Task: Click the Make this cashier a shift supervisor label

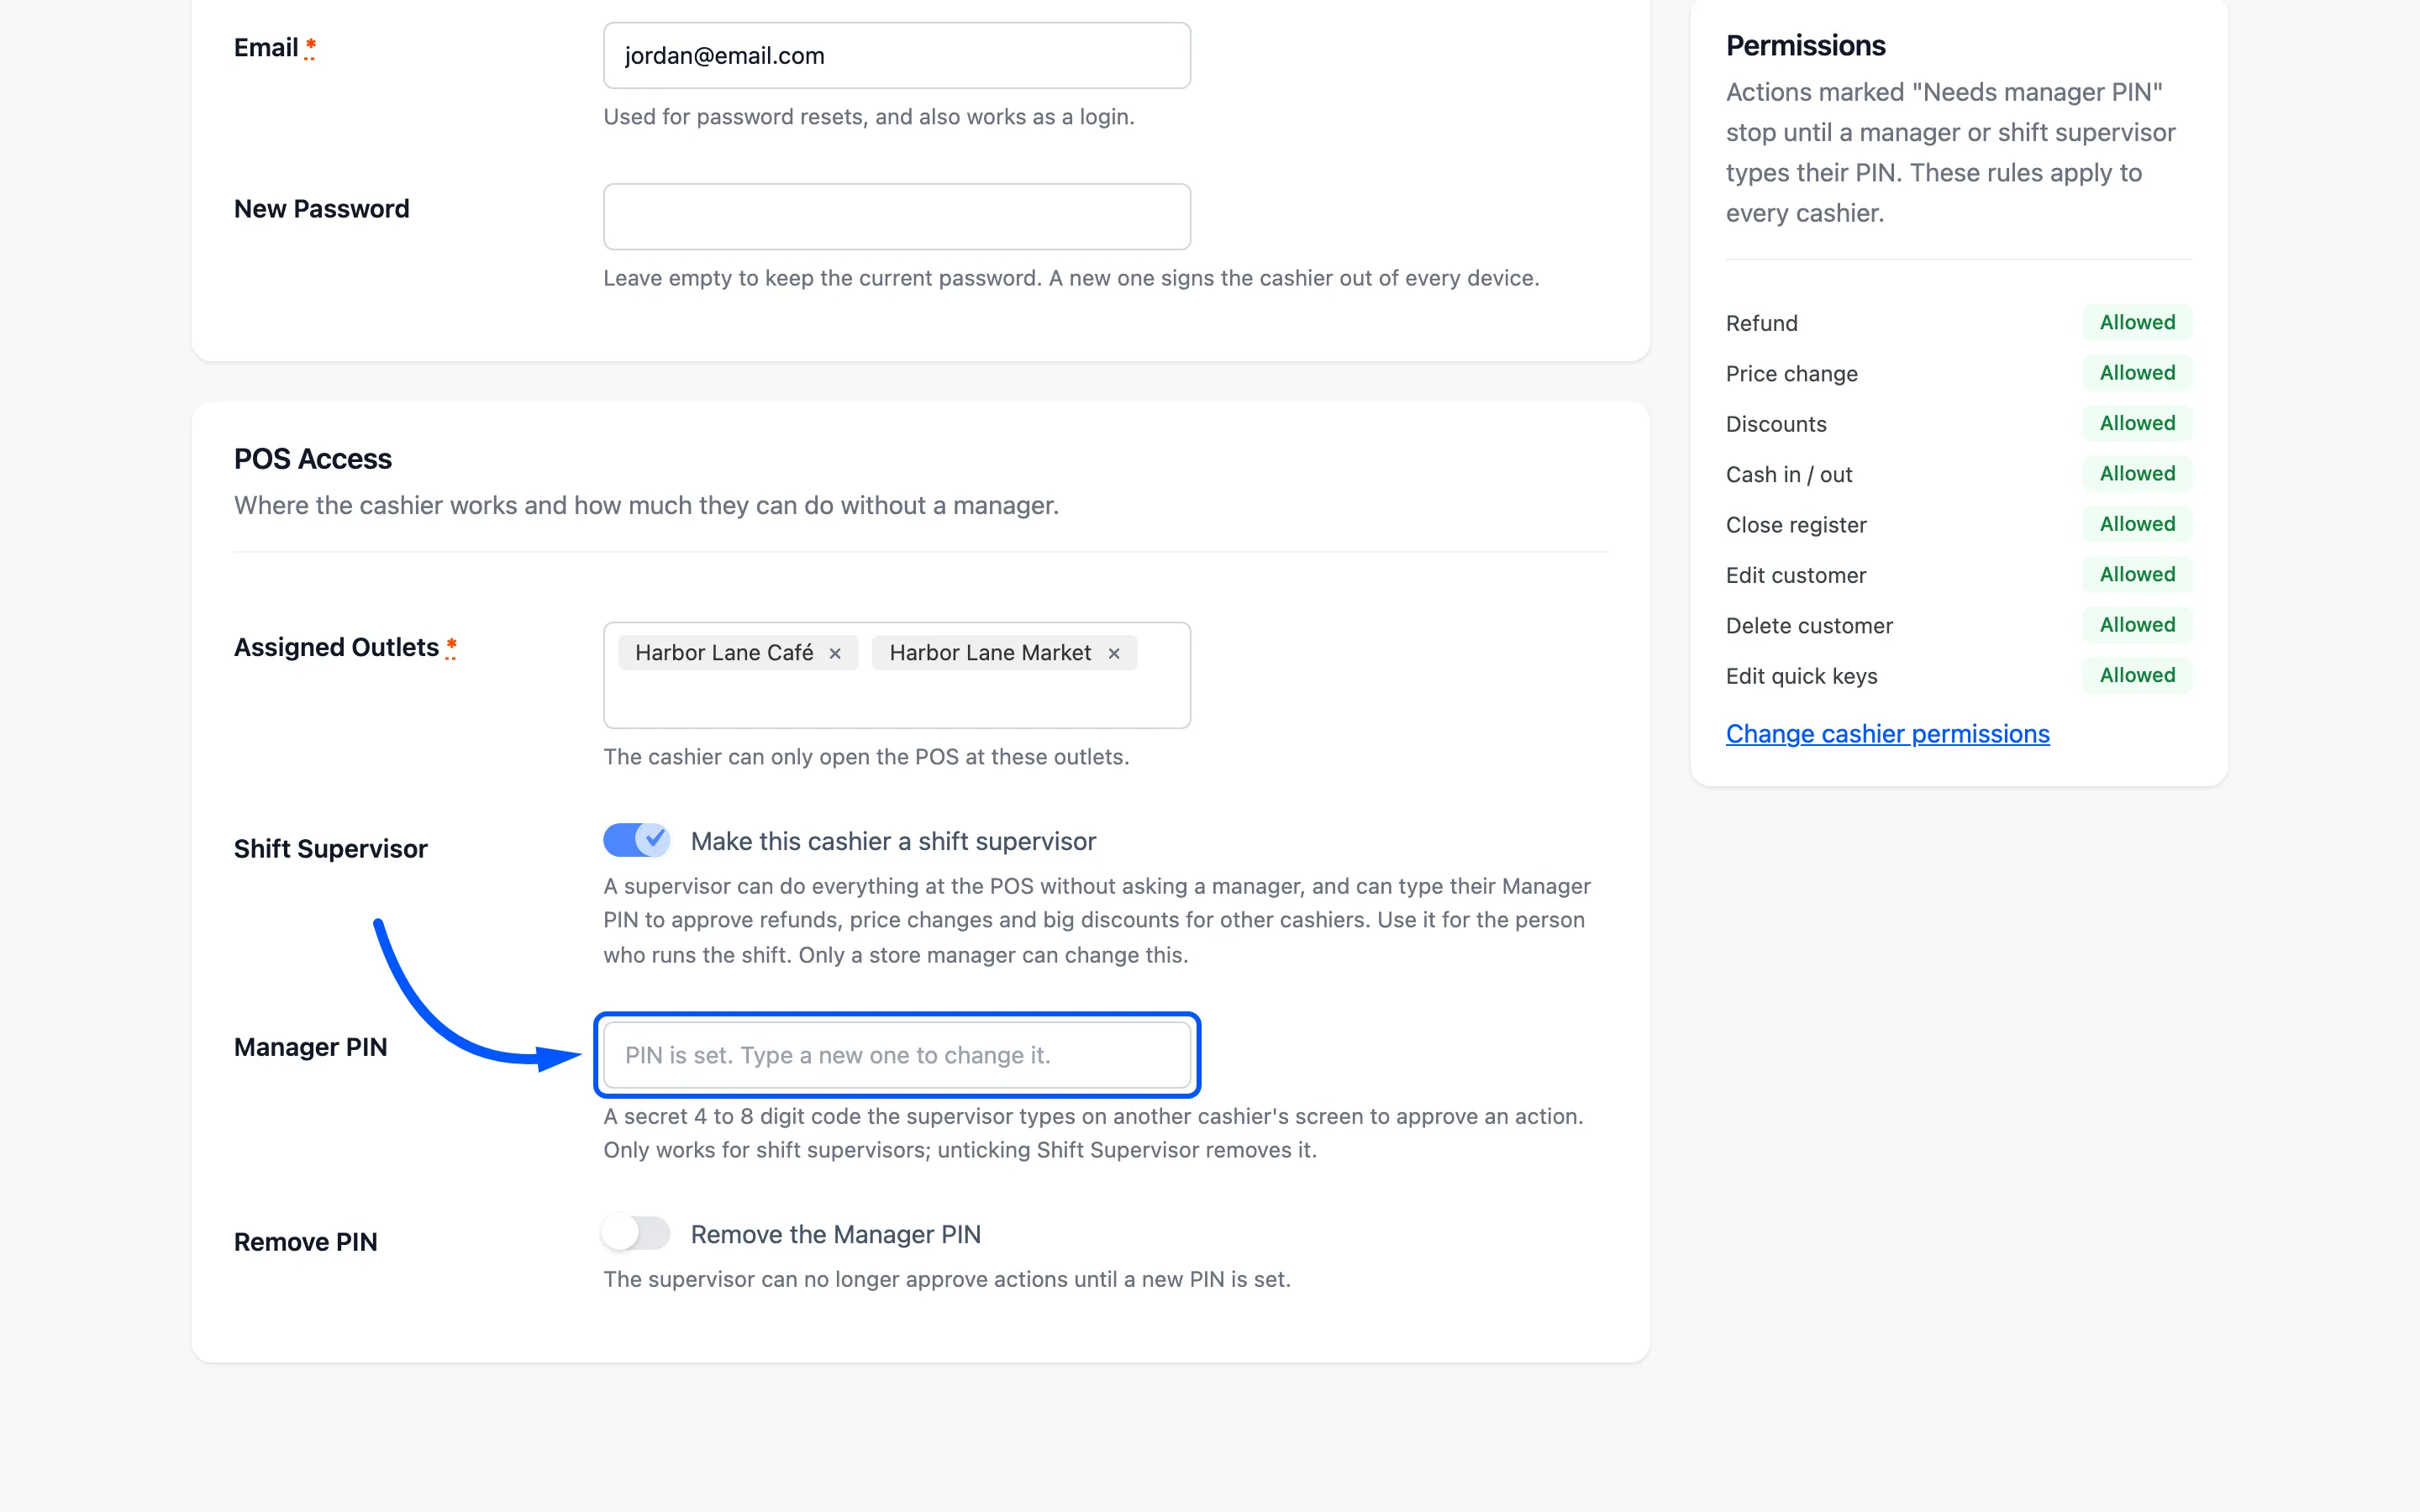Action: [x=893, y=841]
